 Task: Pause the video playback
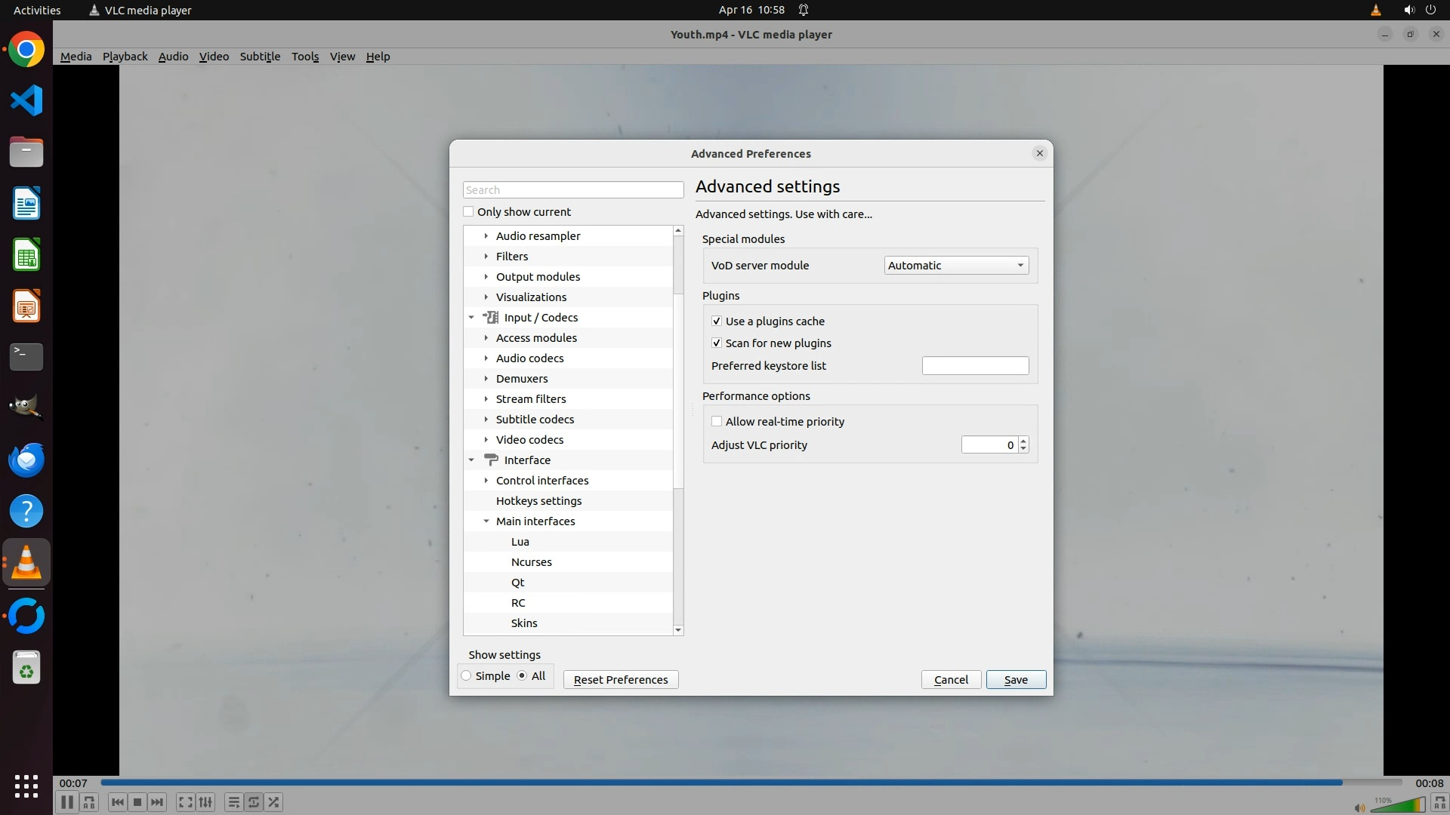tap(66, 802)
